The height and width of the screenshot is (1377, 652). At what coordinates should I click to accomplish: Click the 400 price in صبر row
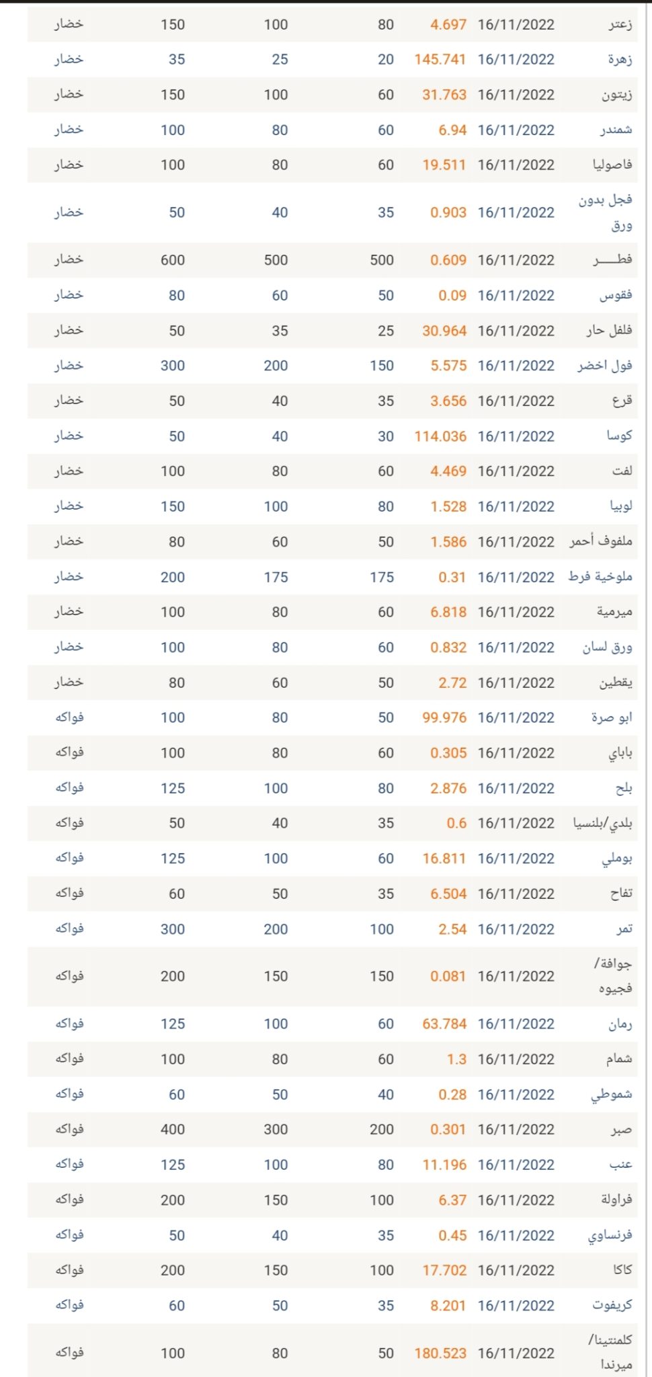point(172,1130)
